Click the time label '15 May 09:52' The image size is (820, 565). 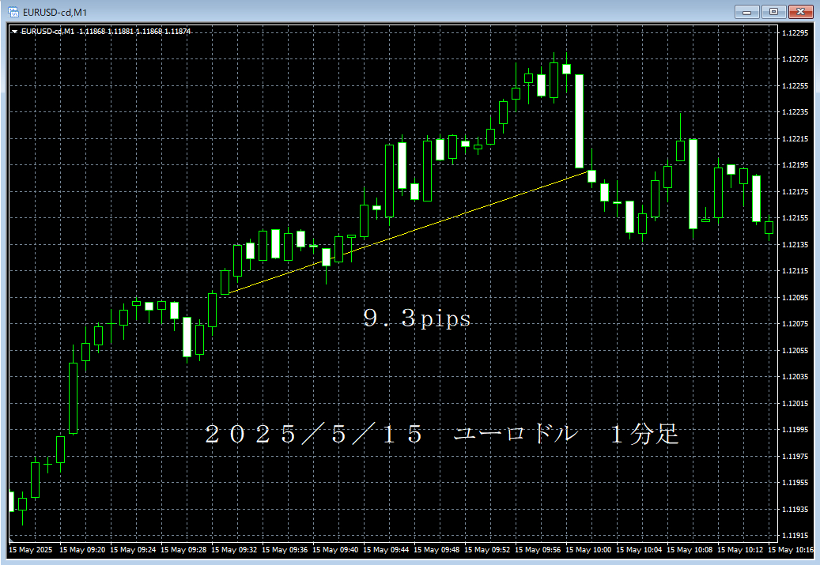point(487,550)
